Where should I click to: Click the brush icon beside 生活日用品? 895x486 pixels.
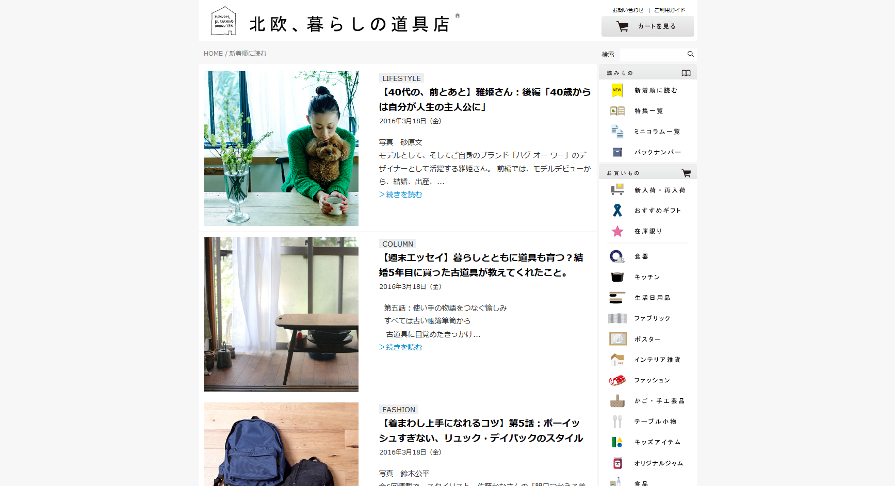[x=617, y=298]
